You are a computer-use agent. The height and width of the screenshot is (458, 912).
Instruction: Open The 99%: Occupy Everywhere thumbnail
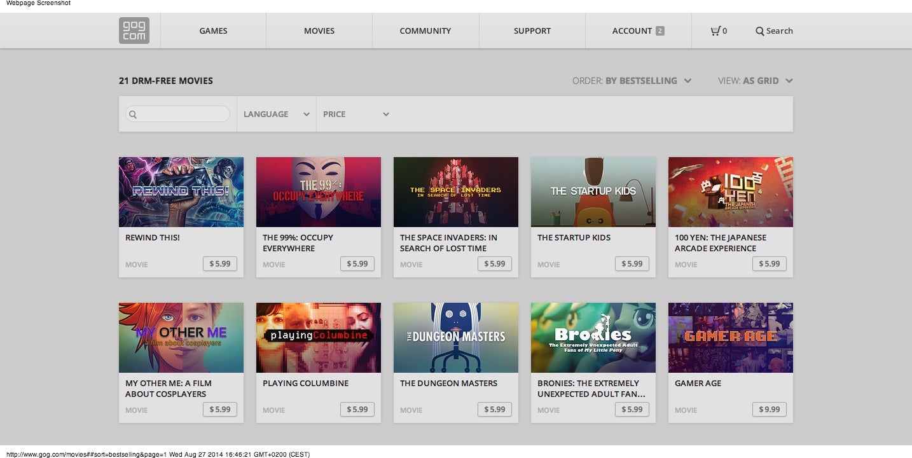(x=319, y=192)
